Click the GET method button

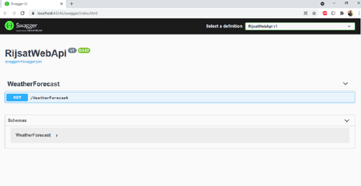pyautogui.click(x=17, y=97)
